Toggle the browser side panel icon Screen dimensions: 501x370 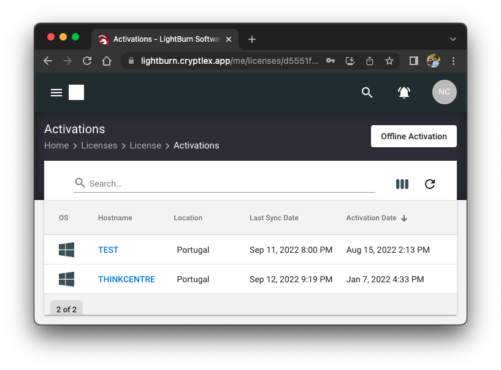click(413, 61)
